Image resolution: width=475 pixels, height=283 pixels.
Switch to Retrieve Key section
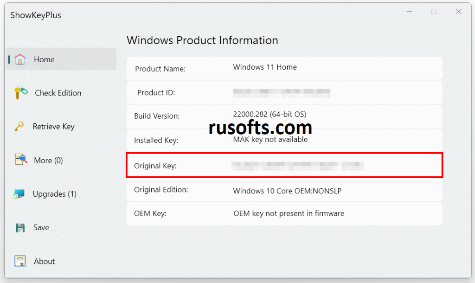[53, 127]
